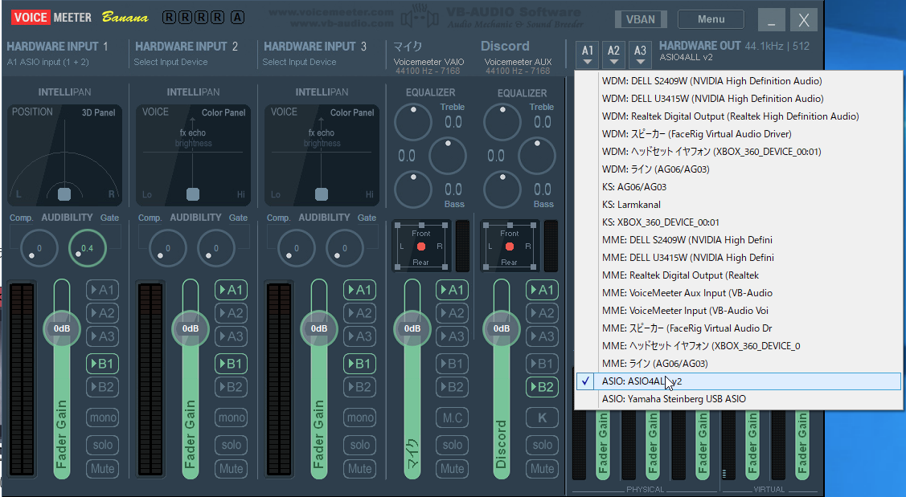
Task: Click the M.C button on マイク strip
Action: [452, 418]
